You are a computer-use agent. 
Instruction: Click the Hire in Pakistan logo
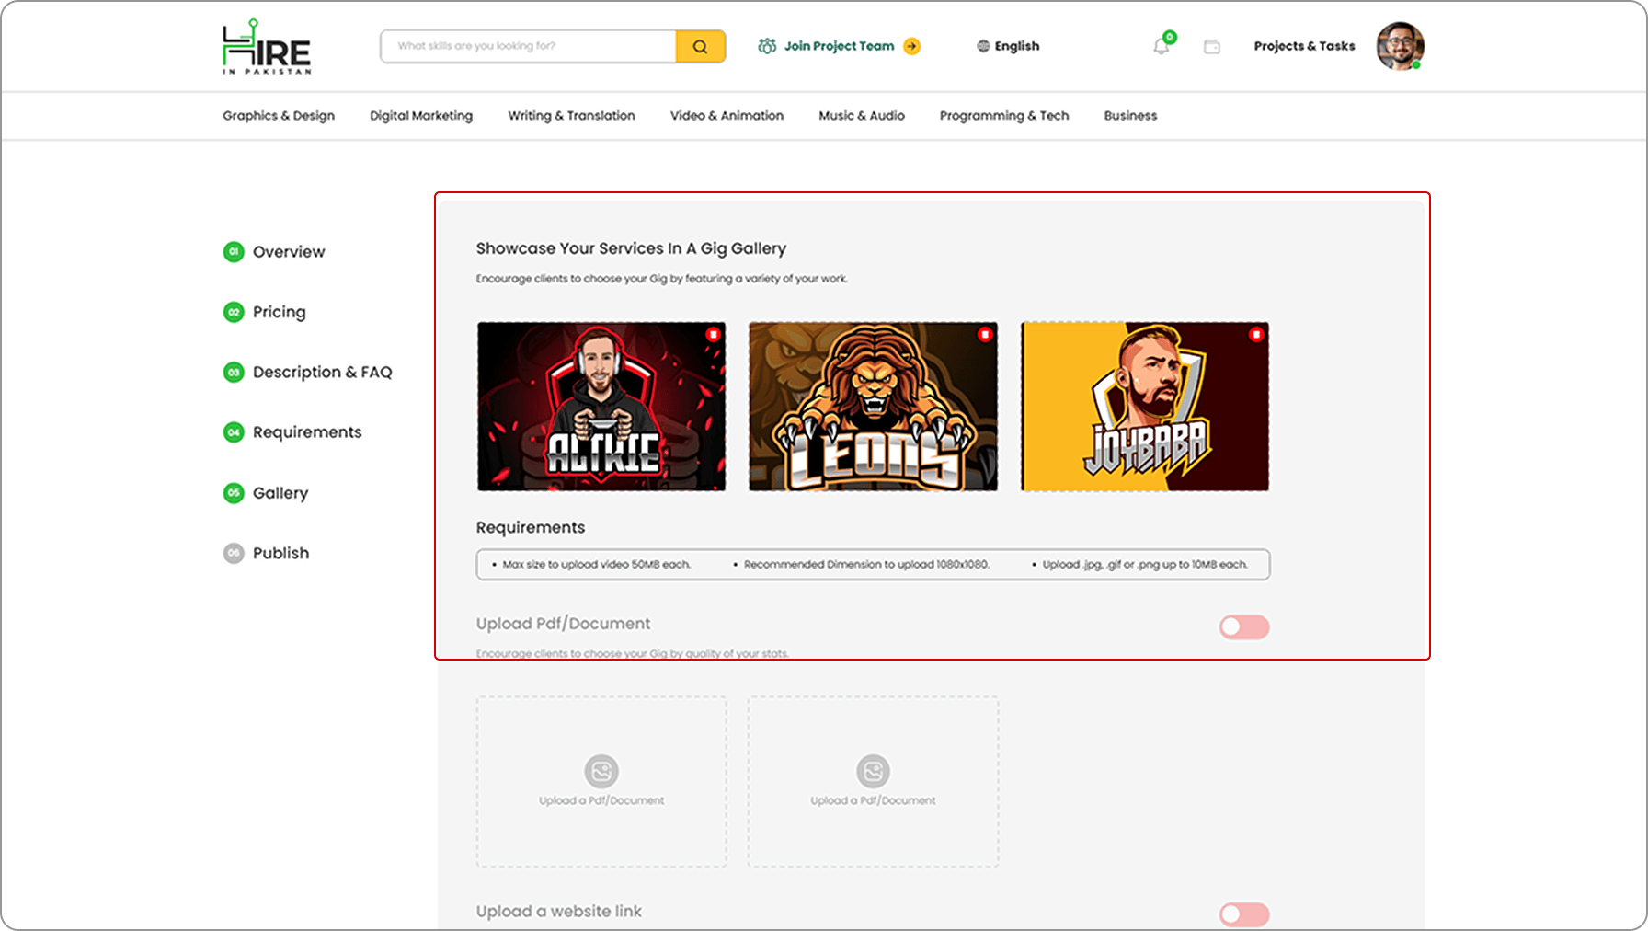267,47
